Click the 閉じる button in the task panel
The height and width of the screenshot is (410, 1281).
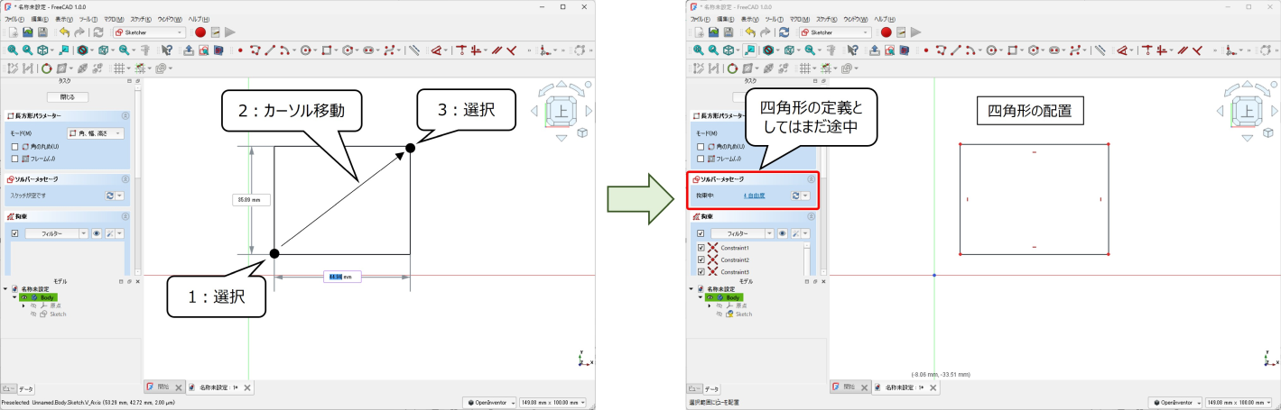(67, 96)
